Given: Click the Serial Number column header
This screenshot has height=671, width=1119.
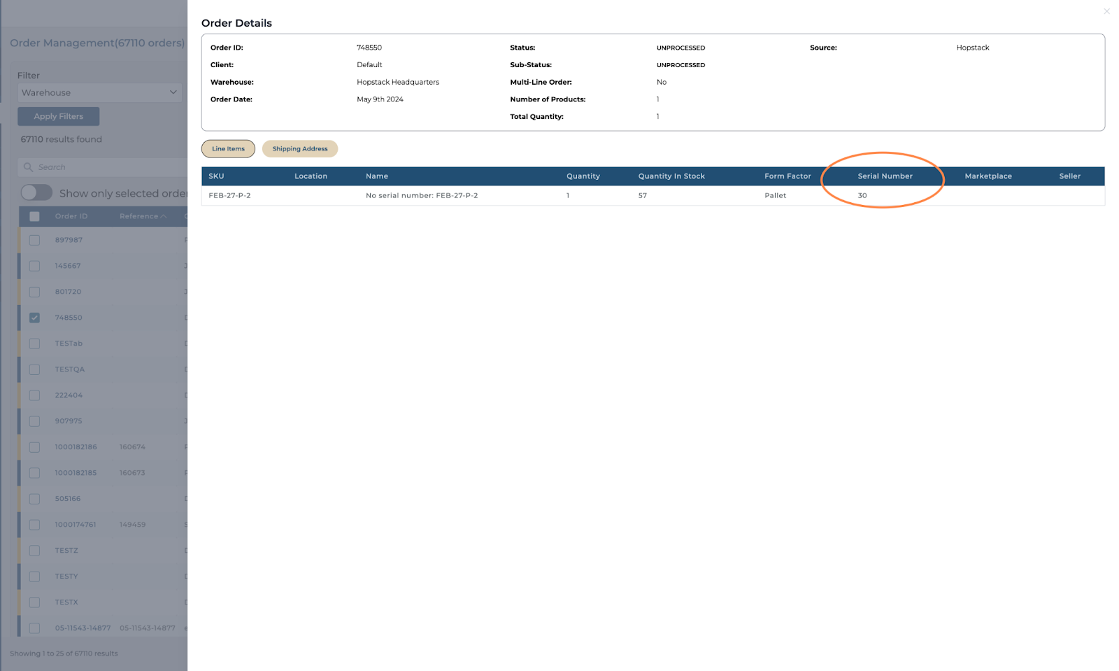Looking at the screenshot, I should 885,176.
